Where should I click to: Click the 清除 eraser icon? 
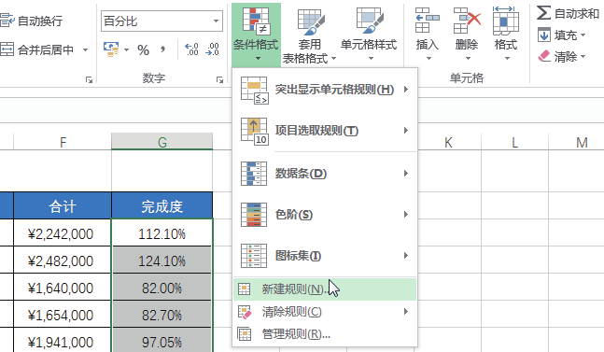pyautogui.click(x=544, y=57)
